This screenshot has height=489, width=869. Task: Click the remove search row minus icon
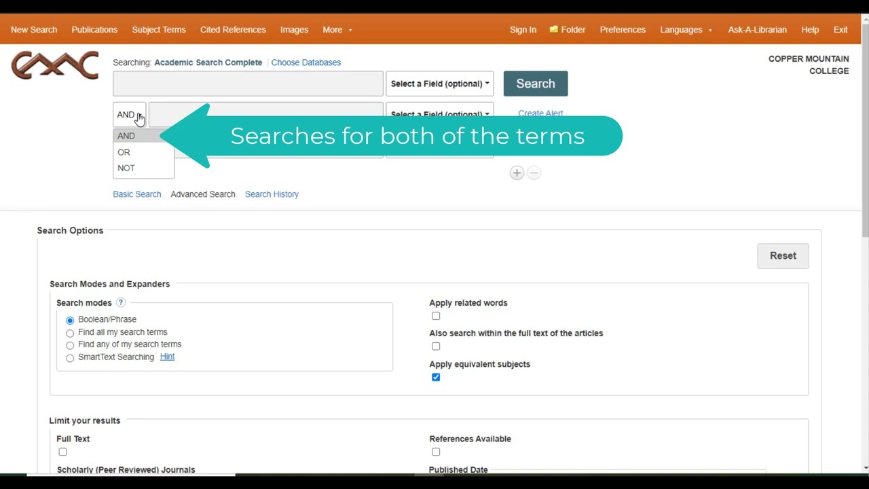[534, 173]
